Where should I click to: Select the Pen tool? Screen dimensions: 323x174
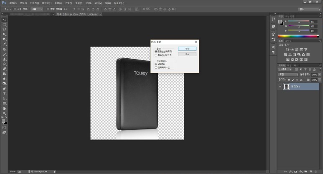[x=4, y=89]
